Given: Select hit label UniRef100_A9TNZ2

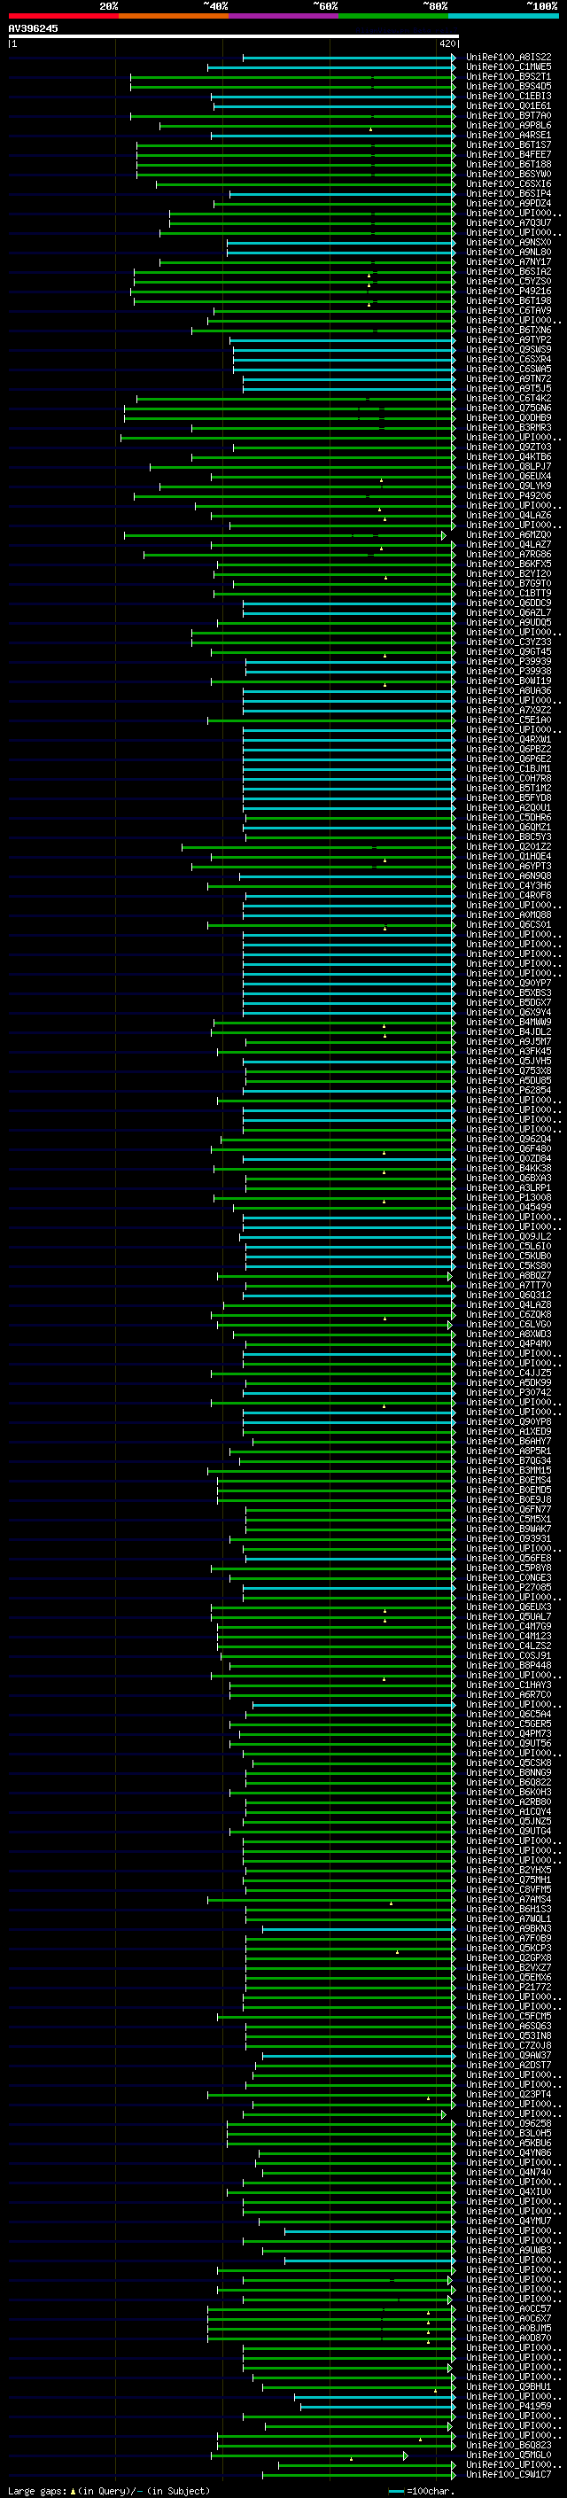Looking at the screenshot, I should pos(509,379).
